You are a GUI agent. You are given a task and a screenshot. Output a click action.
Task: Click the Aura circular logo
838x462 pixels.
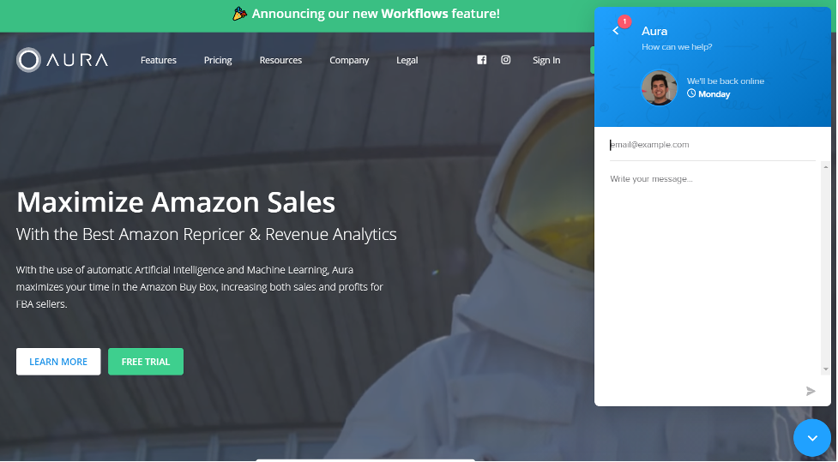[x=28, y=60]
